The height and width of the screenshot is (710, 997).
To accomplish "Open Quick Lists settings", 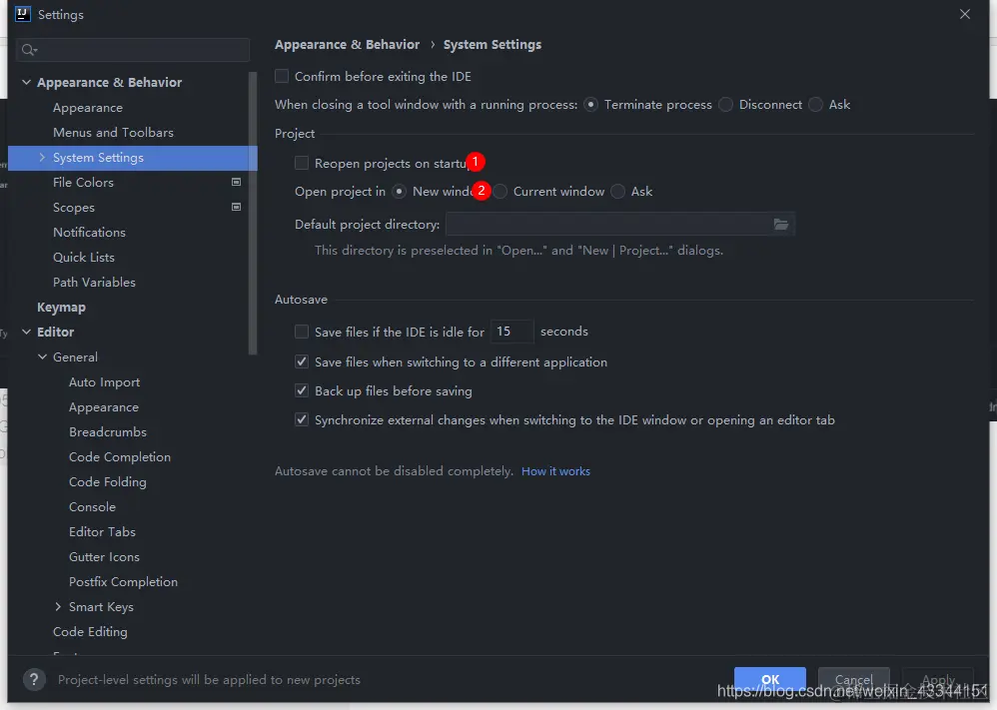I will pos(84,257).
